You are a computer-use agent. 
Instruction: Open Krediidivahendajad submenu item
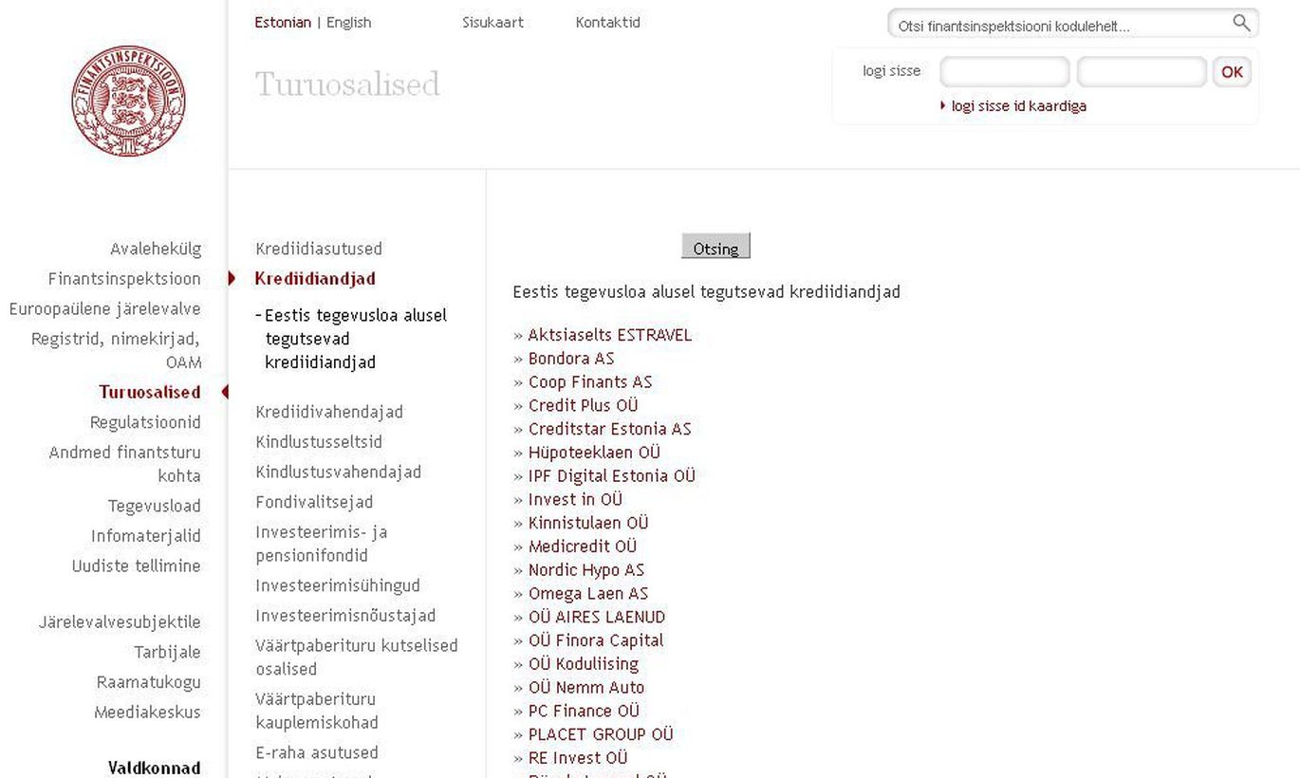(x=329, y=412)
